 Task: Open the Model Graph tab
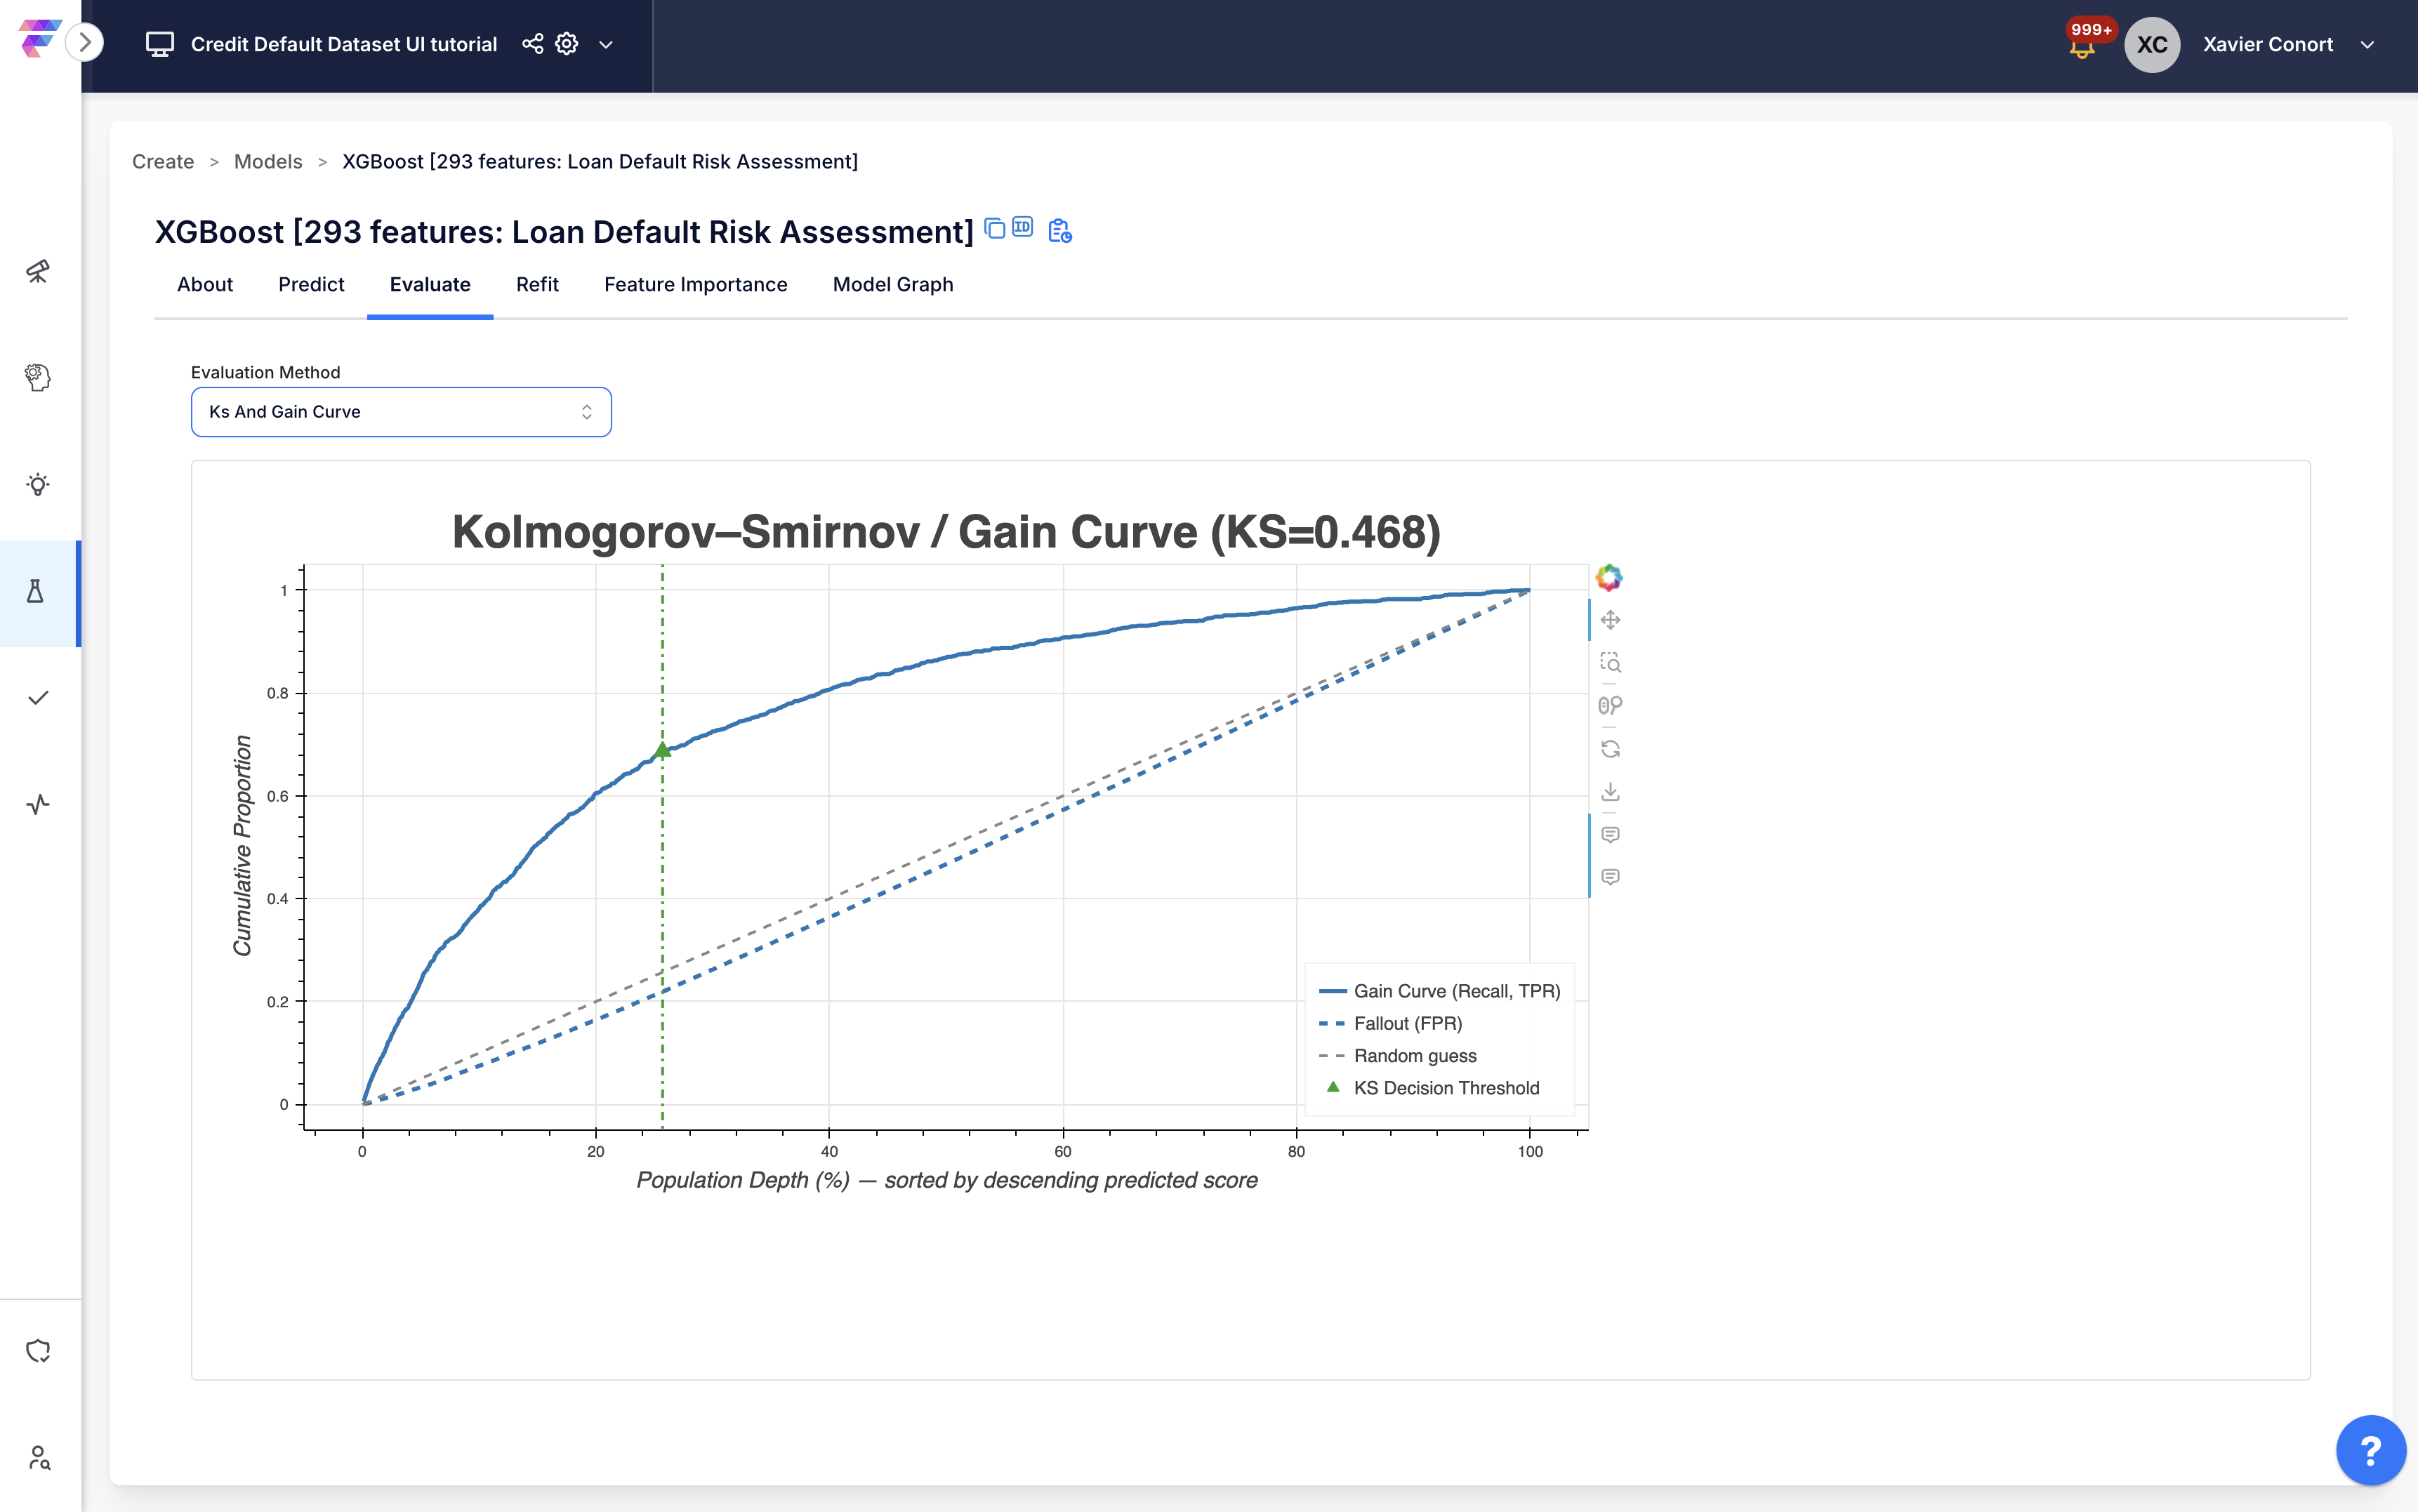pos(892,285)
